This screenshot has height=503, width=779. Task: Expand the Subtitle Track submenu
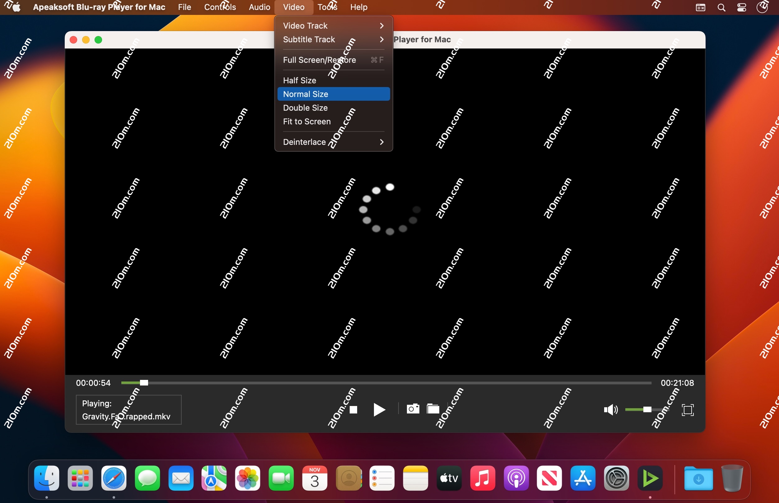click(x=333, y=39)
